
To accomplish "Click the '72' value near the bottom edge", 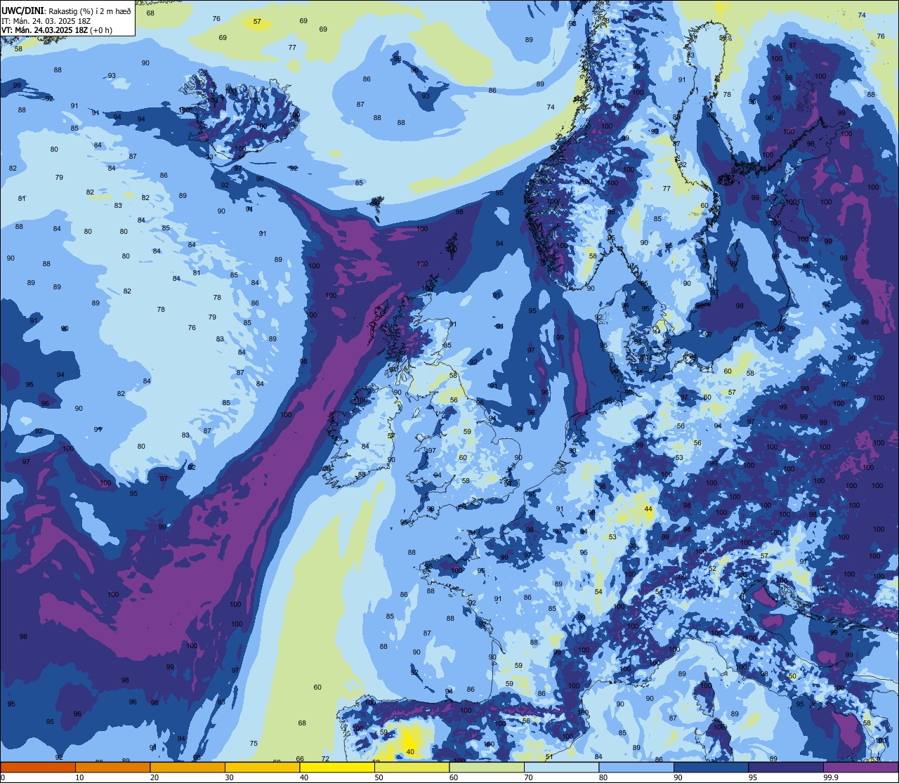I will 325,759.
